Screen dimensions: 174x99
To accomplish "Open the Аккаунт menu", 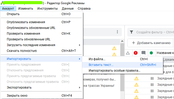I will tap(8, 9).
